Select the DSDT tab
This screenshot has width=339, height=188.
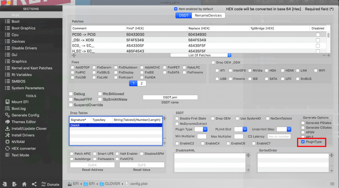(183, 16)
